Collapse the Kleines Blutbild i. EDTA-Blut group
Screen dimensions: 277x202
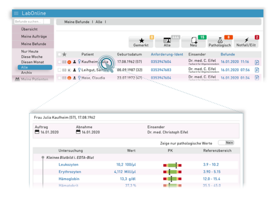coord(43,157)
